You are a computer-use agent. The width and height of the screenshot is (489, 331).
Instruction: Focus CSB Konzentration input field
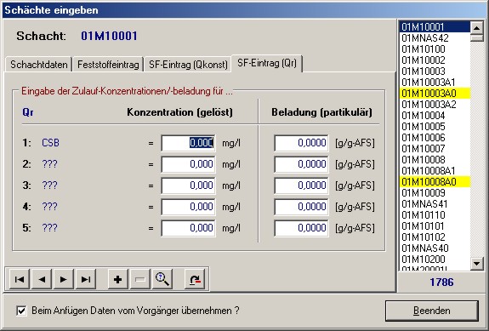188,143
